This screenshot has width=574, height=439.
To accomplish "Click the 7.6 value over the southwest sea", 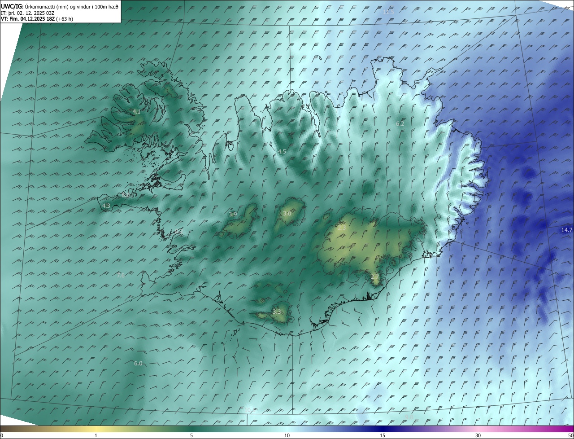I will point(121,275).
